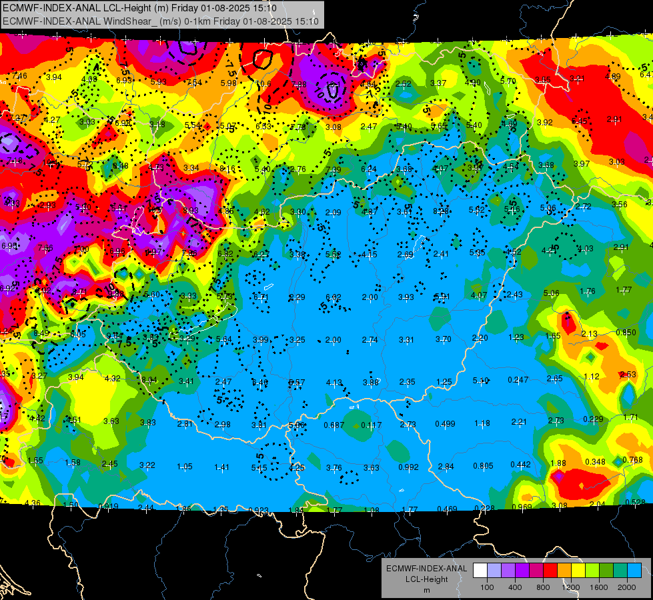
Task: Click the grid value 5.98
Action: (x=229, y=83)
